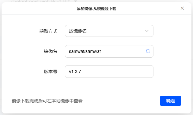Click the 获取方式 field label
The height and width of the screenshot is (115, 193).
(48, 31)
